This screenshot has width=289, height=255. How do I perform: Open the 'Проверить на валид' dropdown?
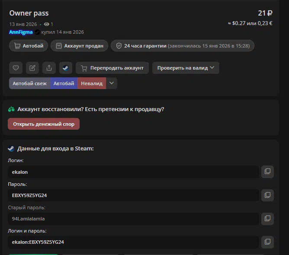186,68
